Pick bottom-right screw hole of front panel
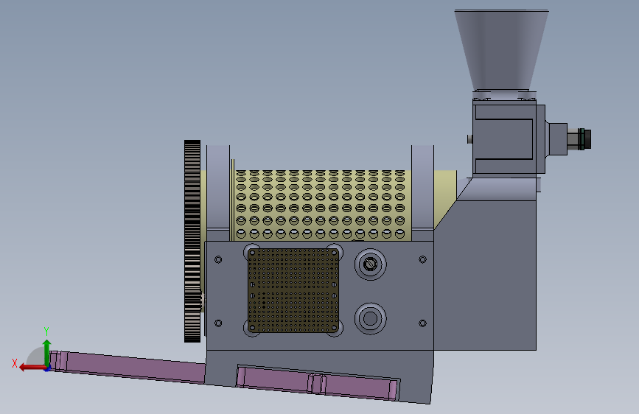Viewport: 639px width, 414px height. click(x=422, y=323)
